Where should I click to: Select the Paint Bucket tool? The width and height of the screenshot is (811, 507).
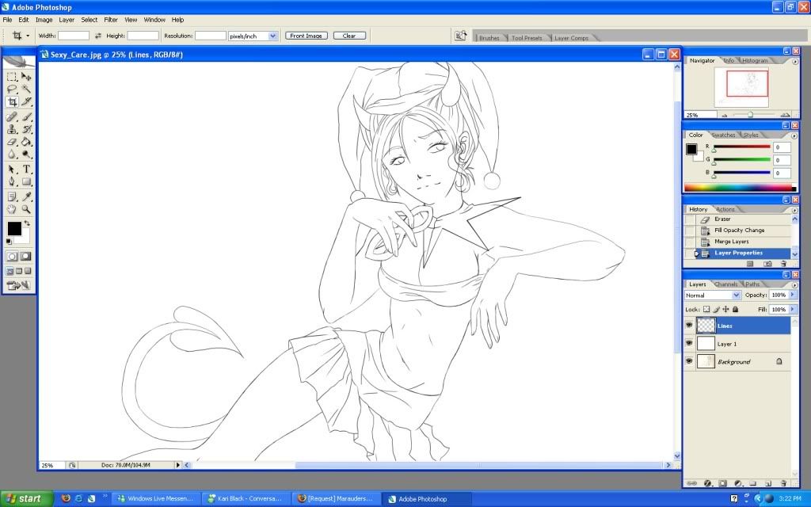point(26,142)
